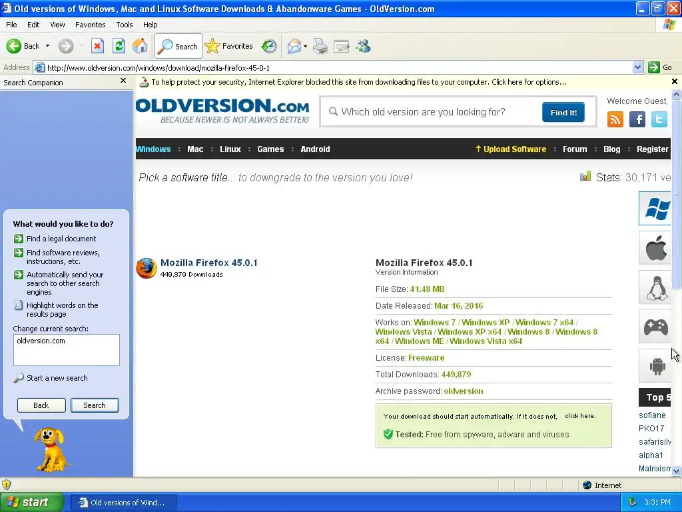Viewport: 682px width, 512px height.
Task: Click the blocked download information bar
Action: (x=359, y=82)
